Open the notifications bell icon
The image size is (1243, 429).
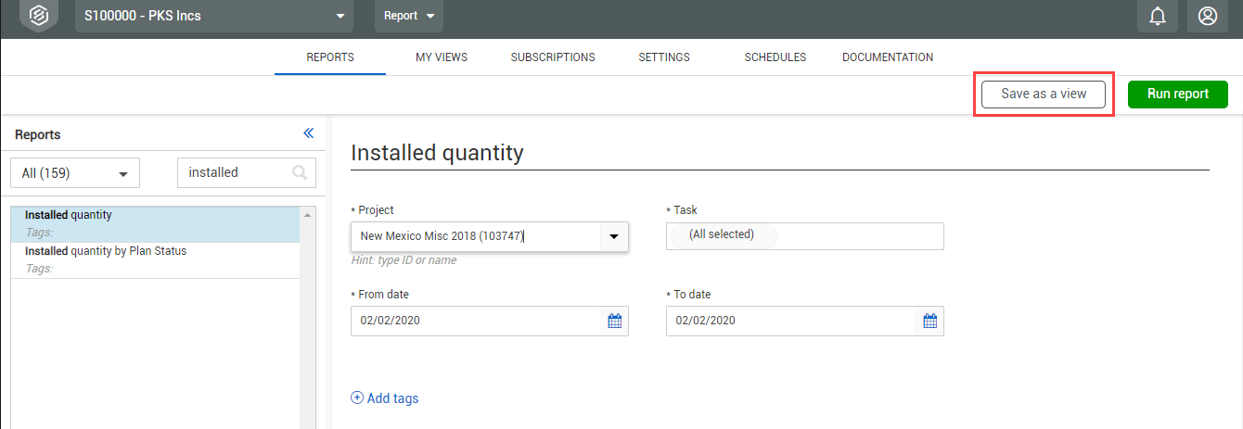(x=1158, y=16)
